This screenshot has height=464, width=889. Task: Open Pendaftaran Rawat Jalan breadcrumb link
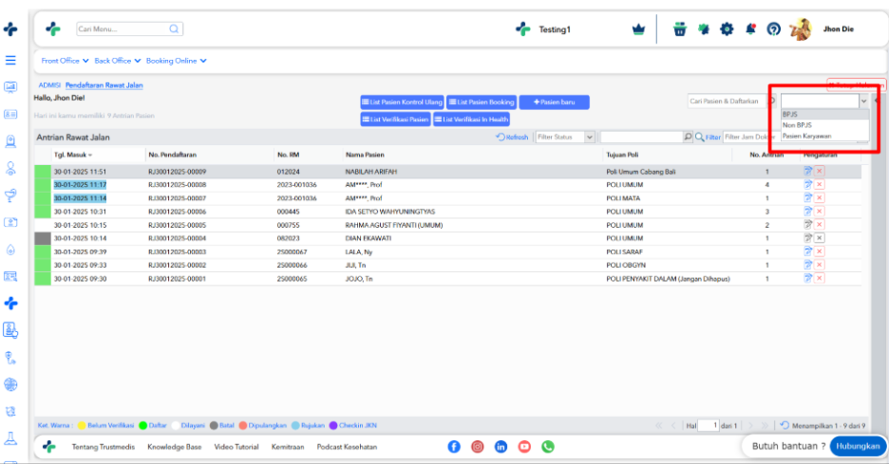pos(104,85)
